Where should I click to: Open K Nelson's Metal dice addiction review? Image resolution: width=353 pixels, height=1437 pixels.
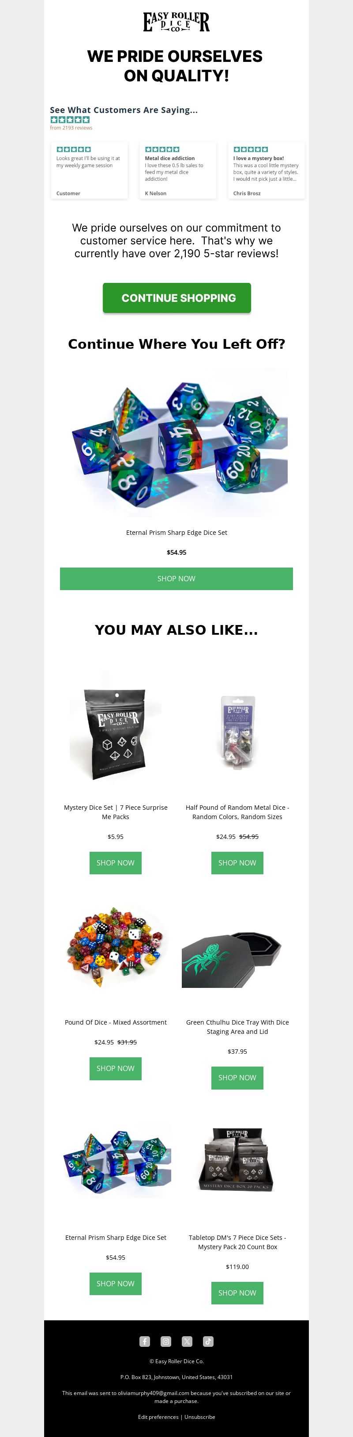tap(178, 170)
